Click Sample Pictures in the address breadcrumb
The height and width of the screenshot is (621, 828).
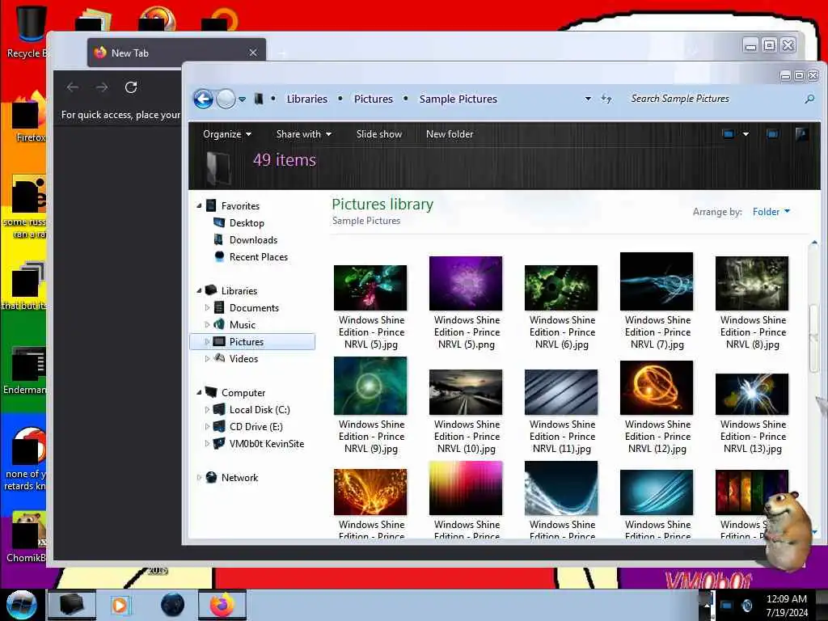(458, 99)
